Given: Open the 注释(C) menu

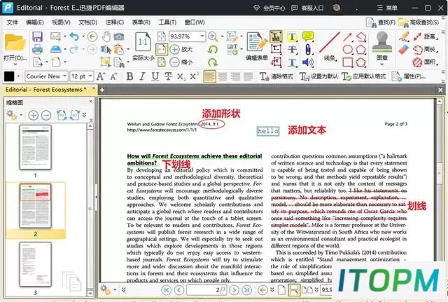Looking at the screenshot, I should click(x=114, y=22).
